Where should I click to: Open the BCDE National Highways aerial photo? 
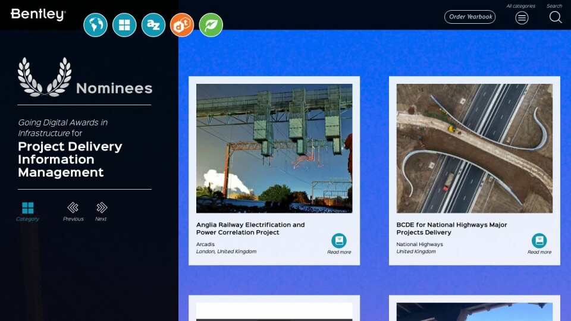[x=475, y=149]
